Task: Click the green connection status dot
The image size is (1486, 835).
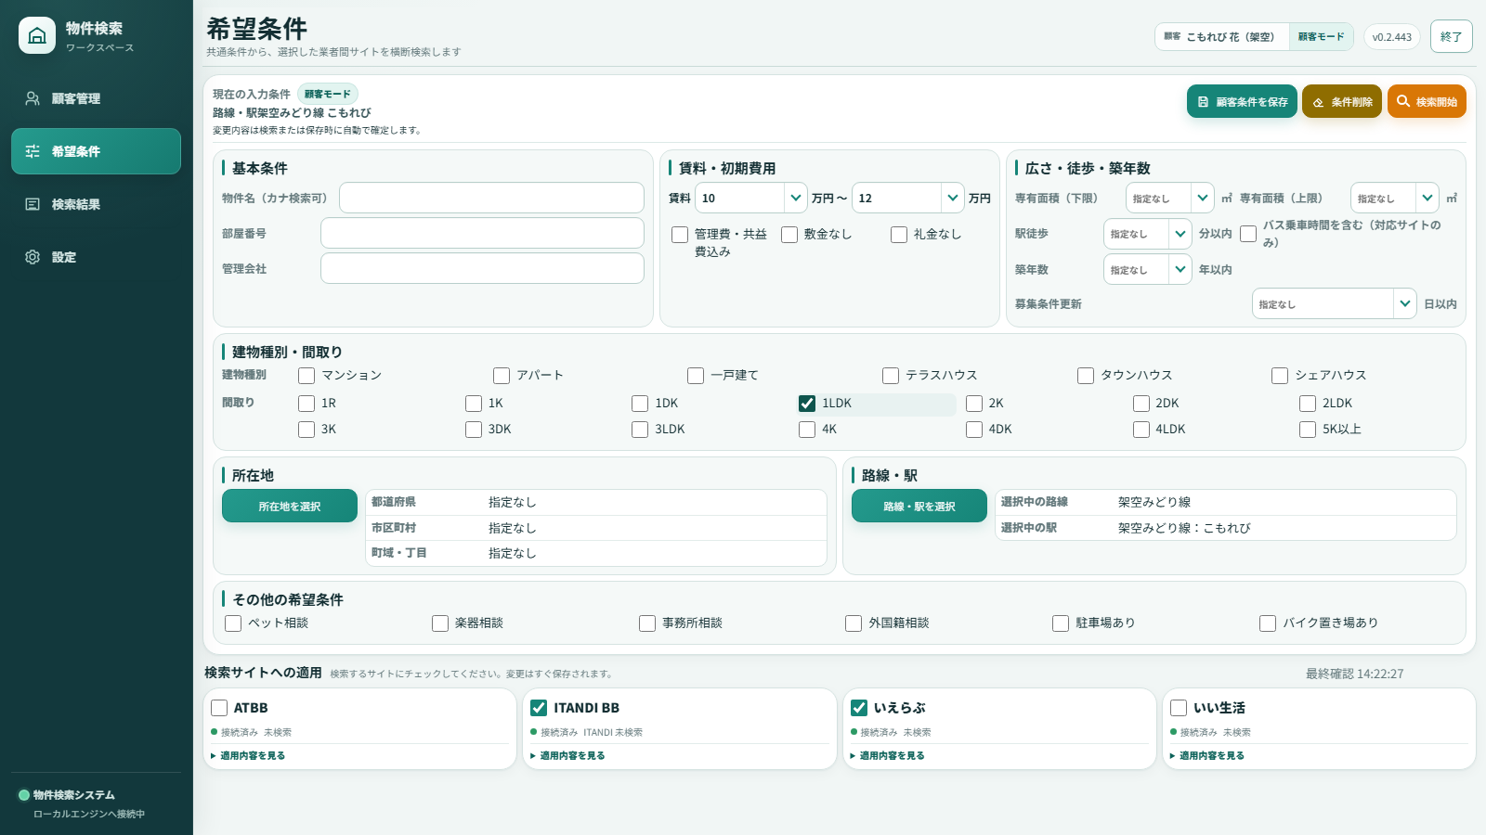Action: point(24,795)
